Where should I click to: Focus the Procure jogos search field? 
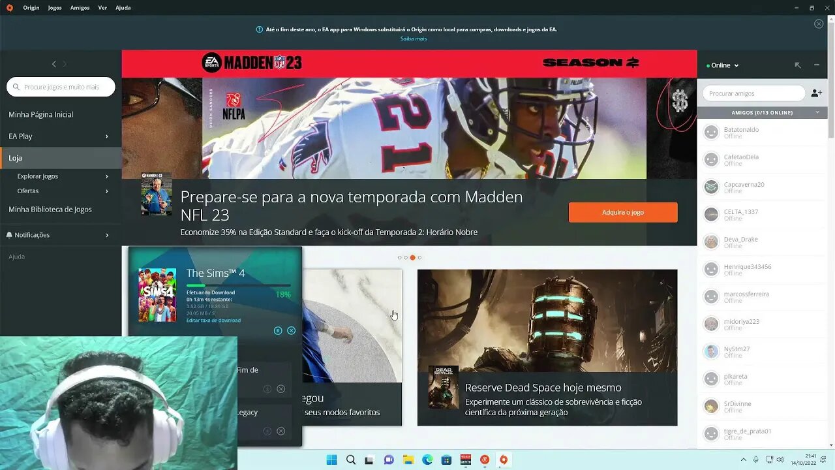[x=61, y=87]
